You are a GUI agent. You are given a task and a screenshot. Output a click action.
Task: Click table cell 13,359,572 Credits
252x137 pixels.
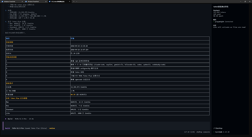pyautogui.click(x=140, y=87)
